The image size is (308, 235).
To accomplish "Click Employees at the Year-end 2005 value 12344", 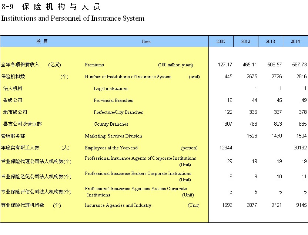I will 226,148.
